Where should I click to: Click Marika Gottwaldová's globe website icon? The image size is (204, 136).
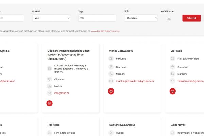coord(111,91)
